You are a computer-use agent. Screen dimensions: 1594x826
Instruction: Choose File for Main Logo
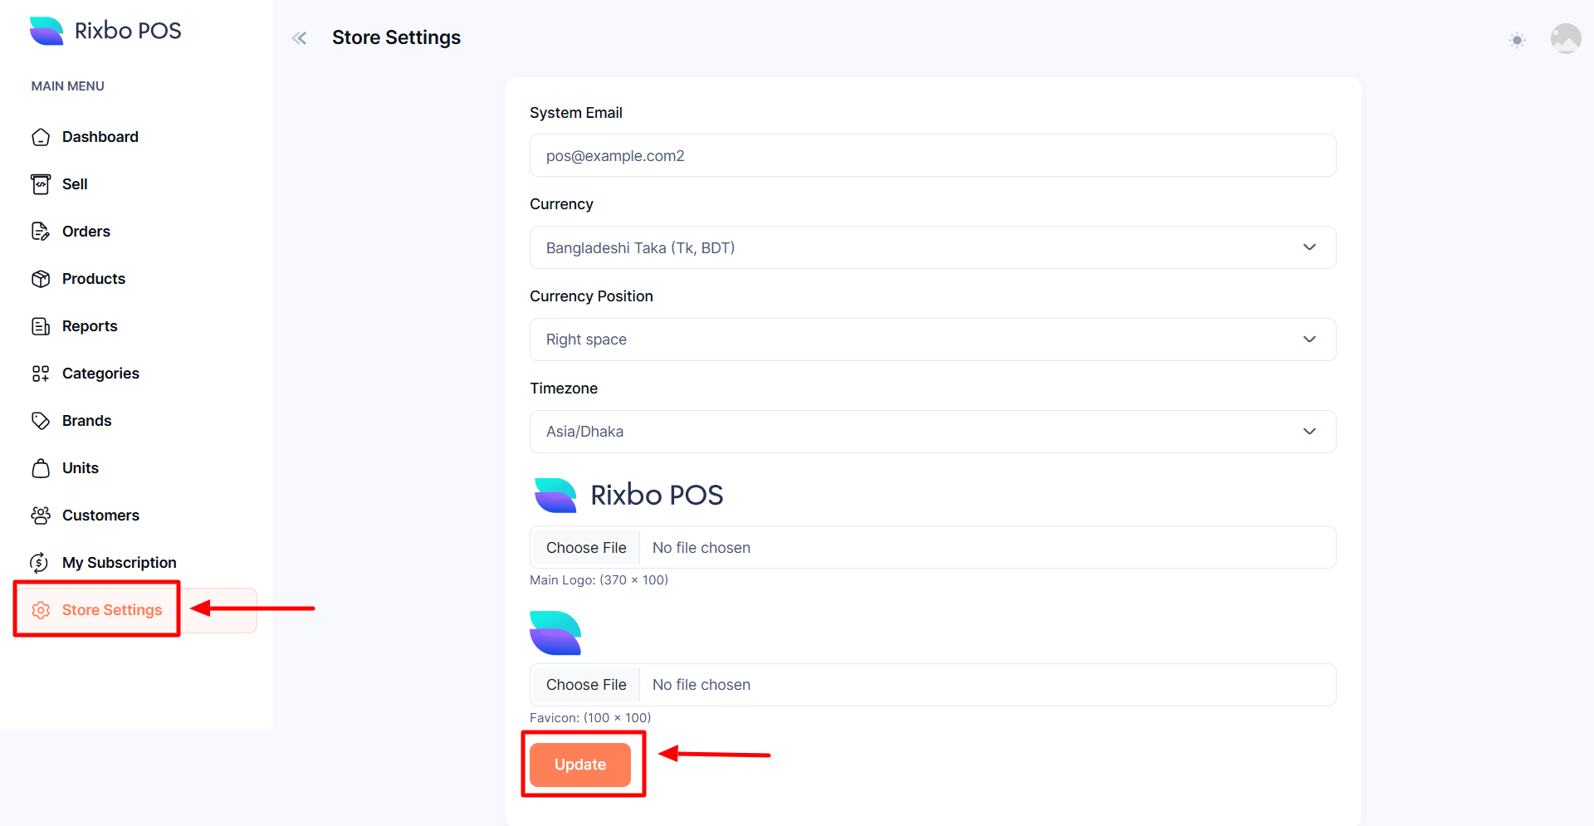[586, 548]
